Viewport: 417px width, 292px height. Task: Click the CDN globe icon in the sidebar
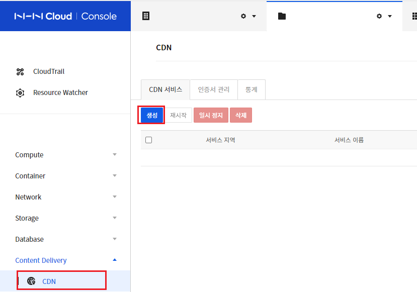31,281
